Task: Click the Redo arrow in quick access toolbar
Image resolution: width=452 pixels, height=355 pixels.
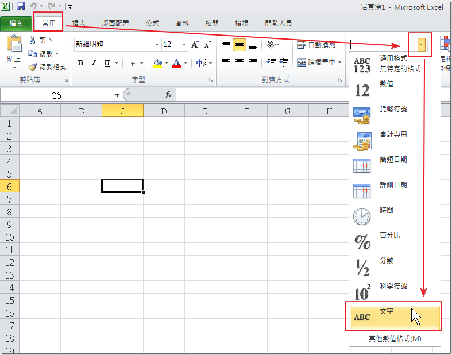Action: pos(51,6)
